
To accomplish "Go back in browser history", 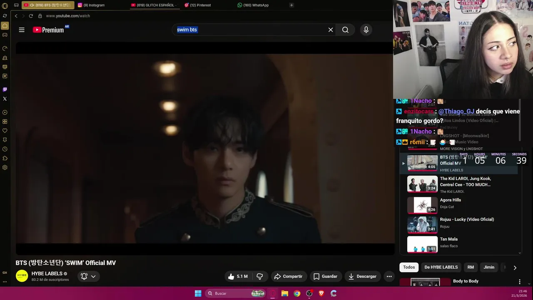I will click(16, 16).
